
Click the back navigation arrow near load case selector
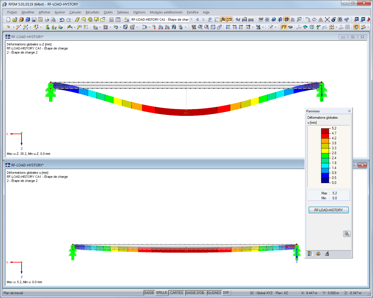tap(197, 19)
